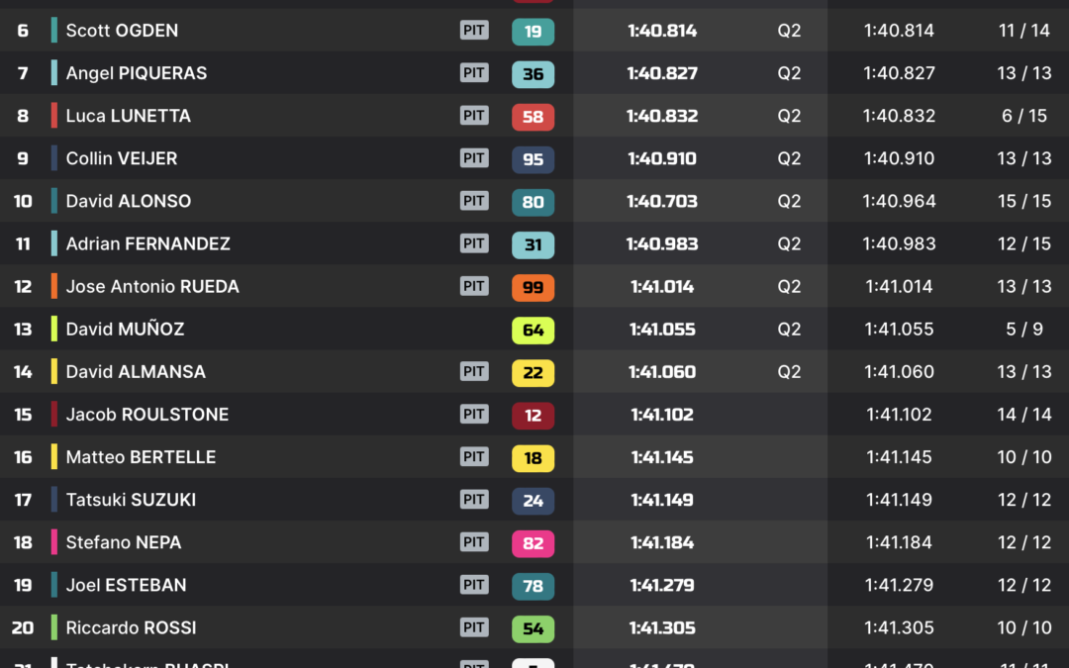Select Joel Esteban row

[x=126, y=585]
